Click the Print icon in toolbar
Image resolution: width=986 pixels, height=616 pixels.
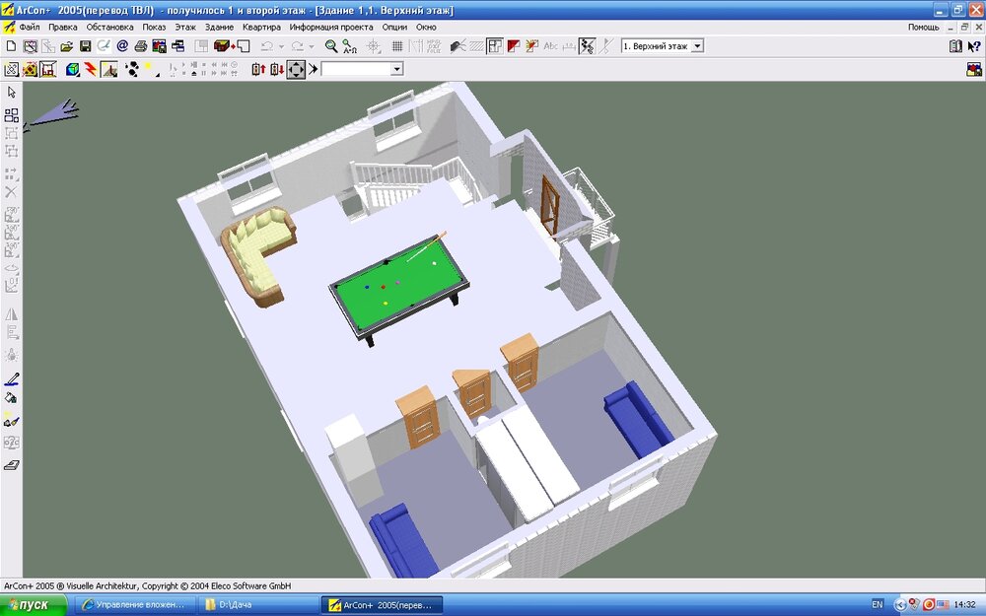[141, 46]
